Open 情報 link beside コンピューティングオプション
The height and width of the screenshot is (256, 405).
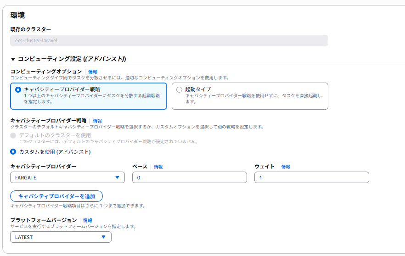[92, 72]
